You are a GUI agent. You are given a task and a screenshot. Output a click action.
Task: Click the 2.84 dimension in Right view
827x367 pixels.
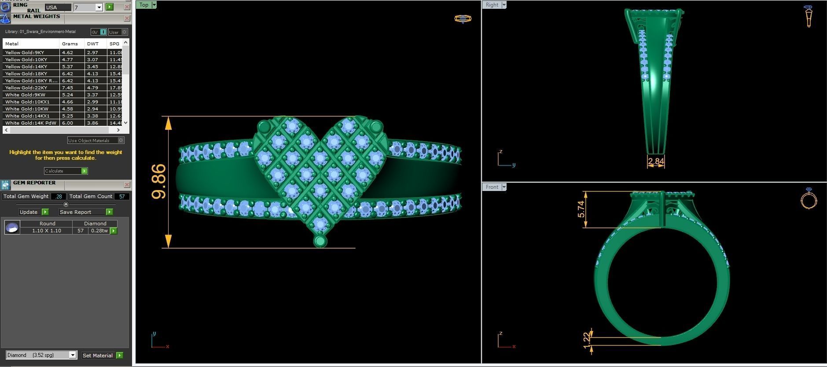click(656, 161)
